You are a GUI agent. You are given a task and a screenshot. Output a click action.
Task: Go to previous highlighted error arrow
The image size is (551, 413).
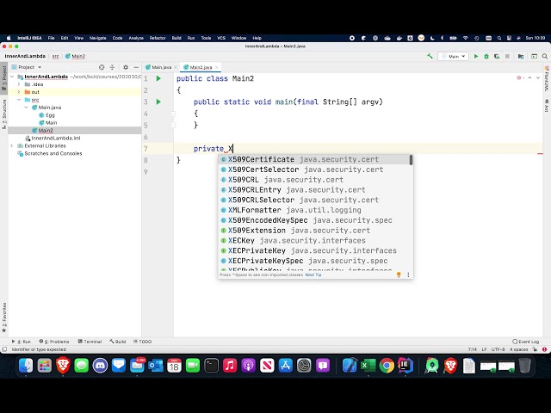coord(530,77)
